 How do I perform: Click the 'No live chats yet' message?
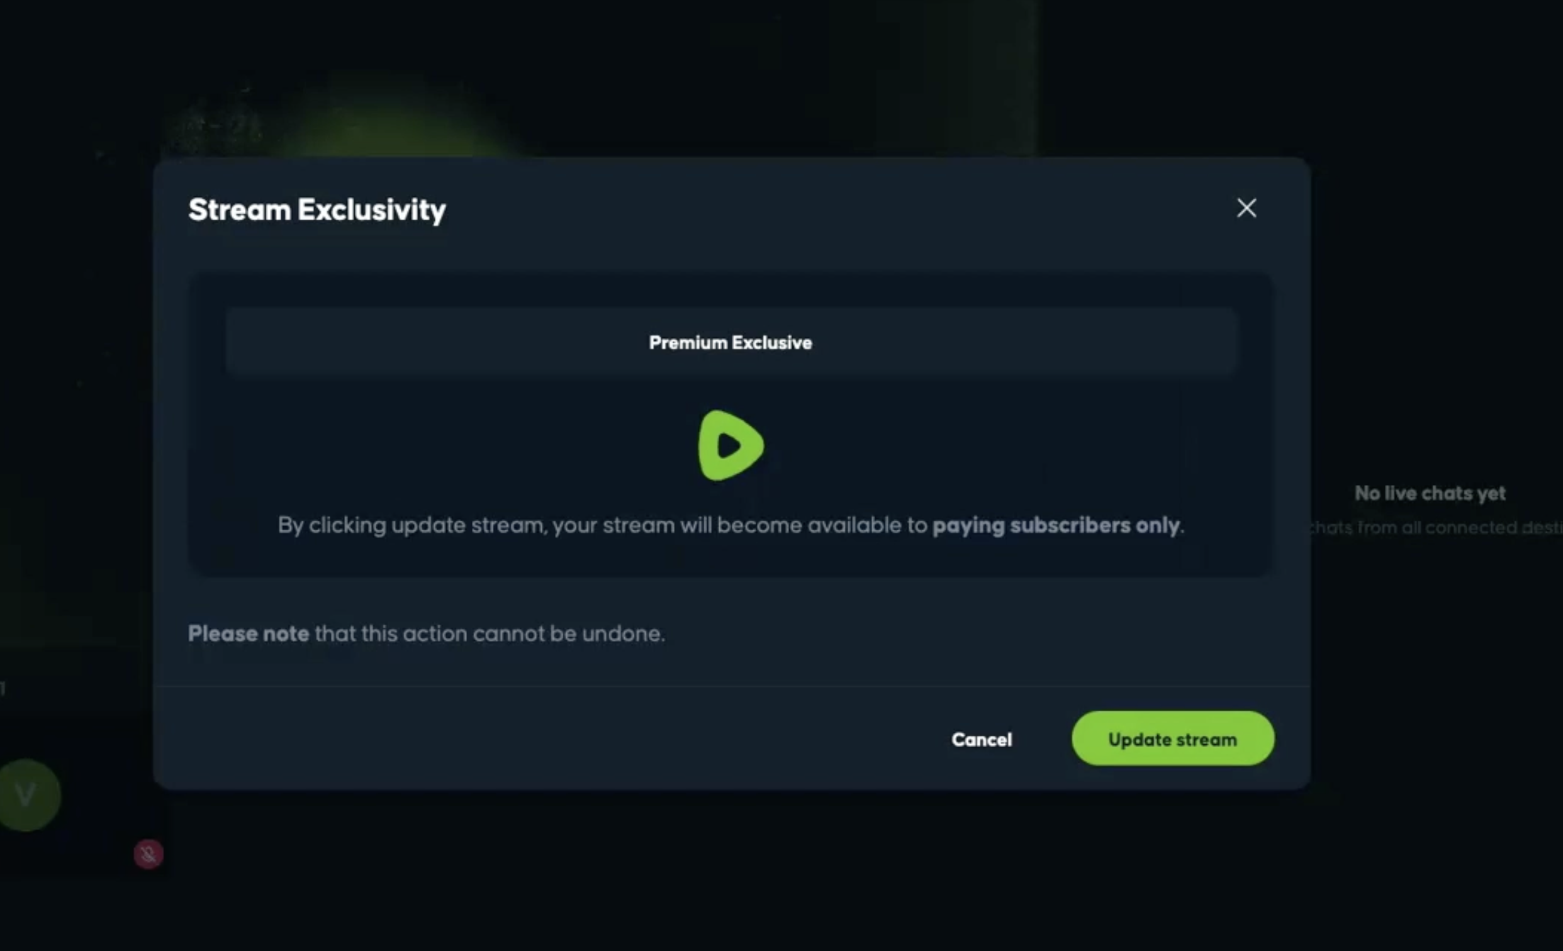pyautogui.click(x=1430, y=493)
